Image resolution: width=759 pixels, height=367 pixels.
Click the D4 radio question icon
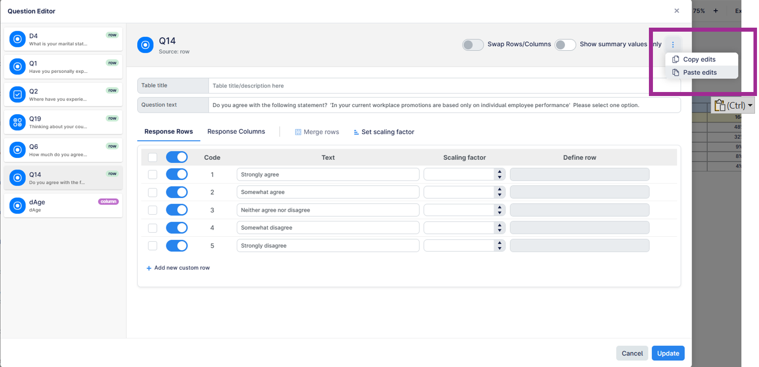(18, 39)
